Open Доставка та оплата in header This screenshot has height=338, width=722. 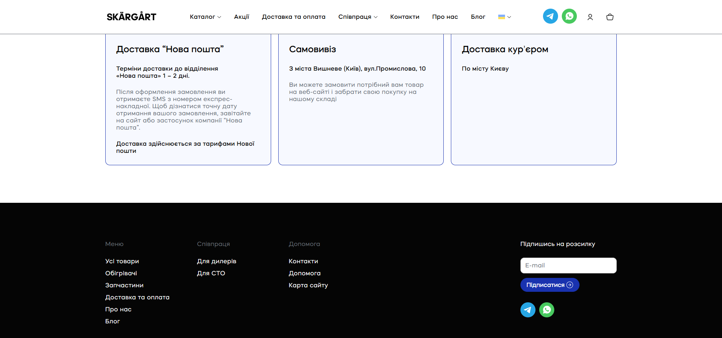(294, 17)
